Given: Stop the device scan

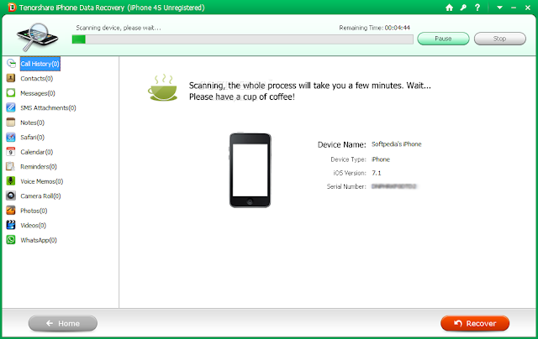Looking at the screenshot, I should [x=500, y=39].
